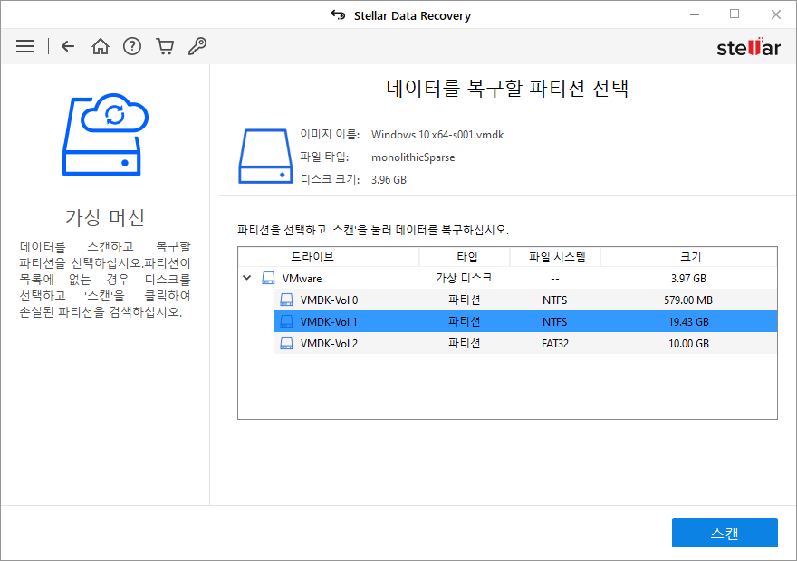This screenshot has width=797, height=561.
Task: Return to home screen icon
Action: click(101, 46)
